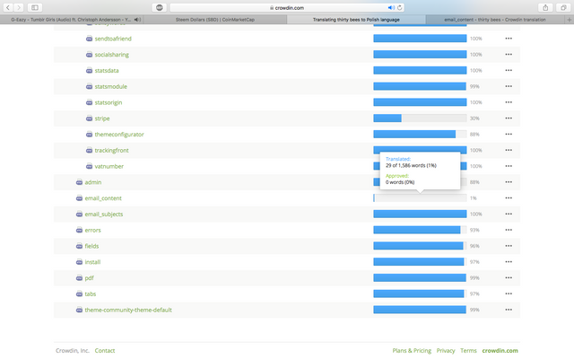Open the statsorigin file
Image resolution: width=574 pixels, height=359 pixels.
click(x=109, y=102)
